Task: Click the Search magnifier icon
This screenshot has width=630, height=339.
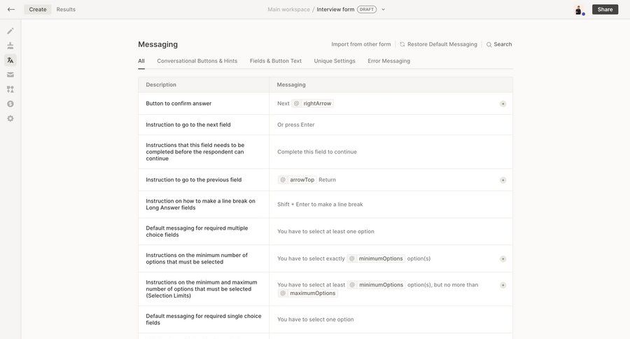Action: coord(489,45)
